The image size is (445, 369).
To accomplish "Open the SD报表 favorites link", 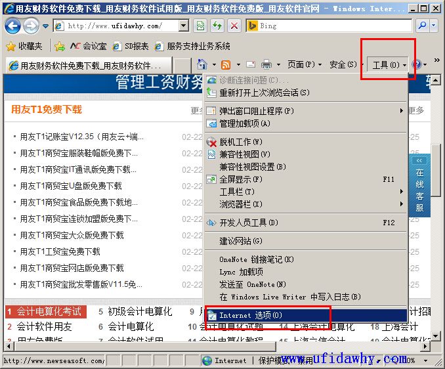I will point(130,46).
